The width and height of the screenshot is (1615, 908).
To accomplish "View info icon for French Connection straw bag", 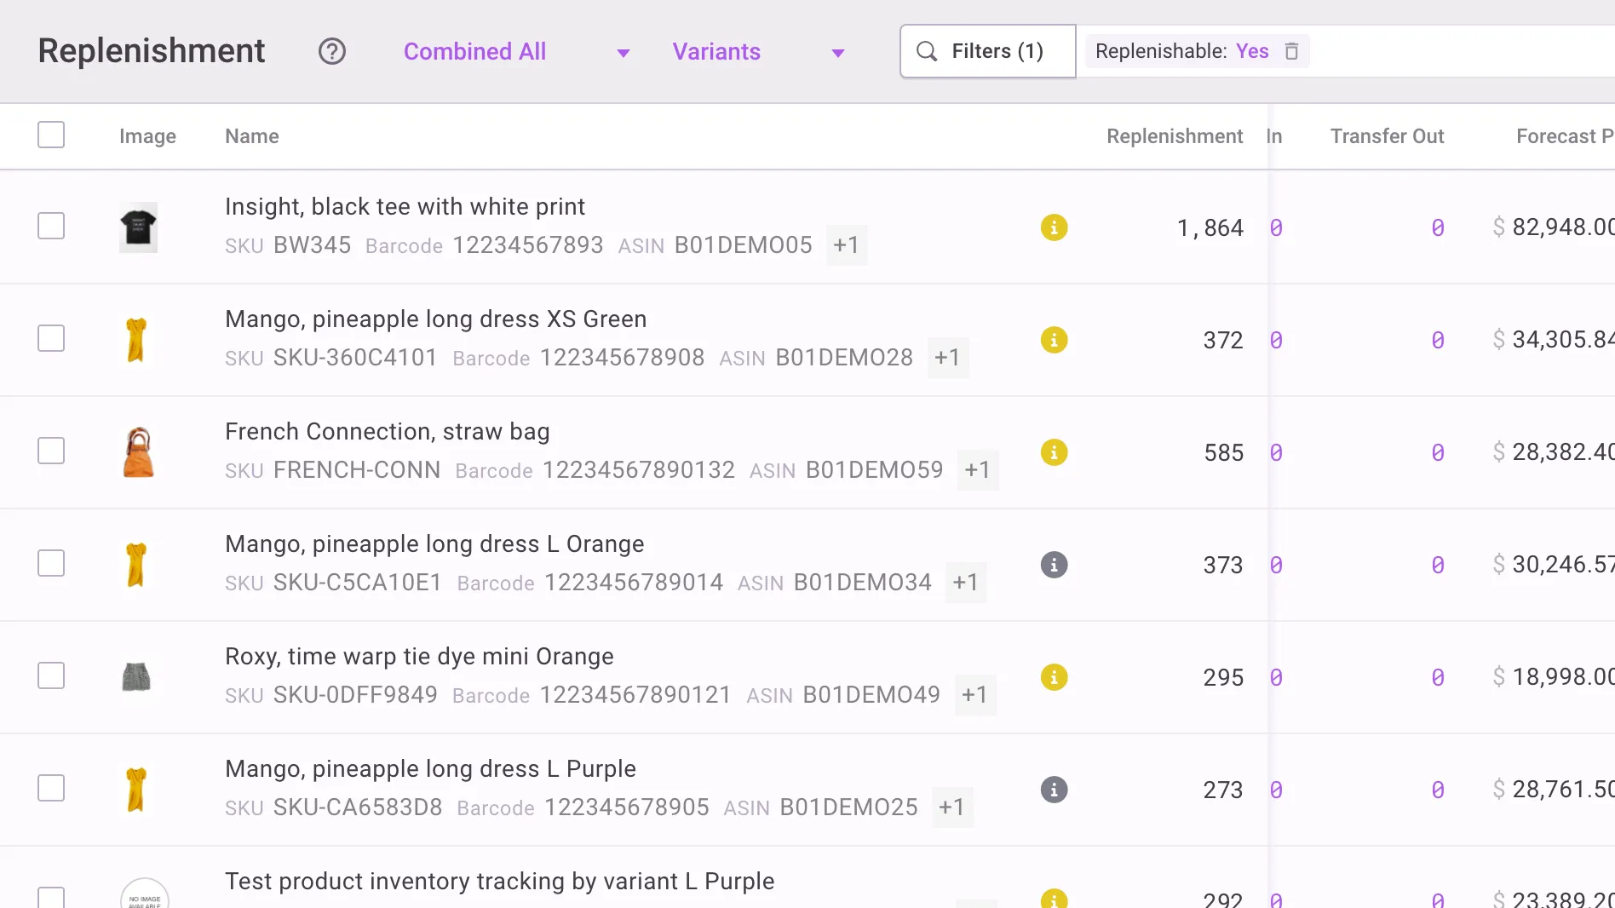I will 1053,452.
